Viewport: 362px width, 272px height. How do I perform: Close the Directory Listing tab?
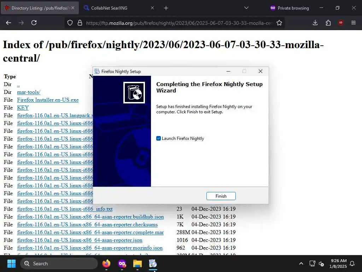coord(73,8)
